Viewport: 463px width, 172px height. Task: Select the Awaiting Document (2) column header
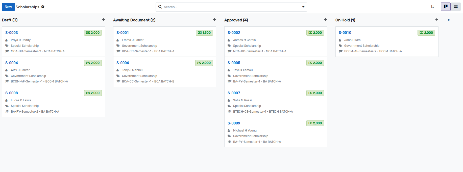tap(134, 20)
